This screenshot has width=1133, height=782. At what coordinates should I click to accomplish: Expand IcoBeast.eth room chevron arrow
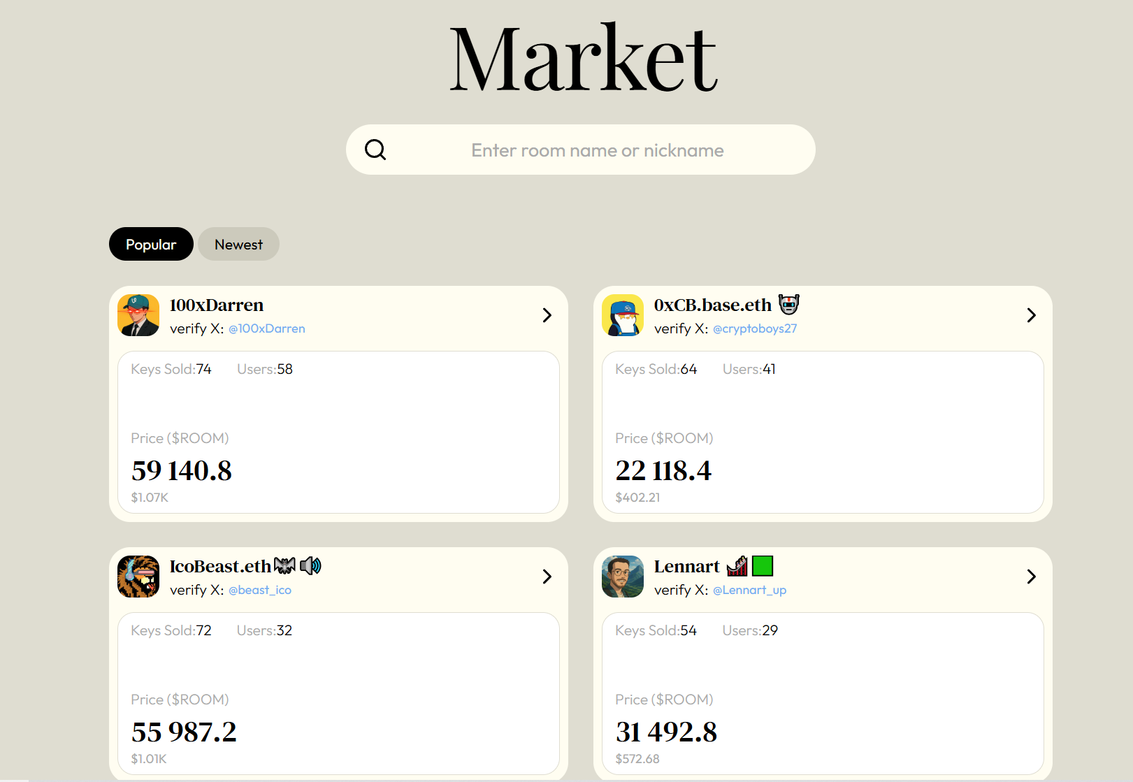pyautogui.click(x=547, y=577)
